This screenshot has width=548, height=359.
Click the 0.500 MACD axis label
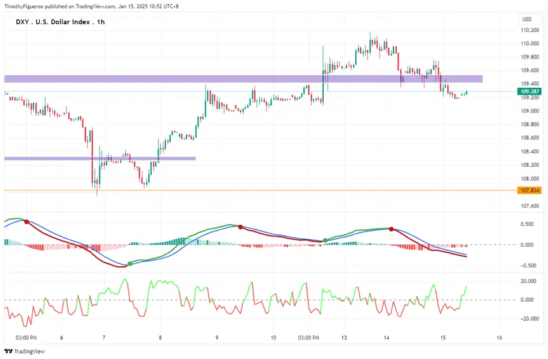[x=527, y=224]
